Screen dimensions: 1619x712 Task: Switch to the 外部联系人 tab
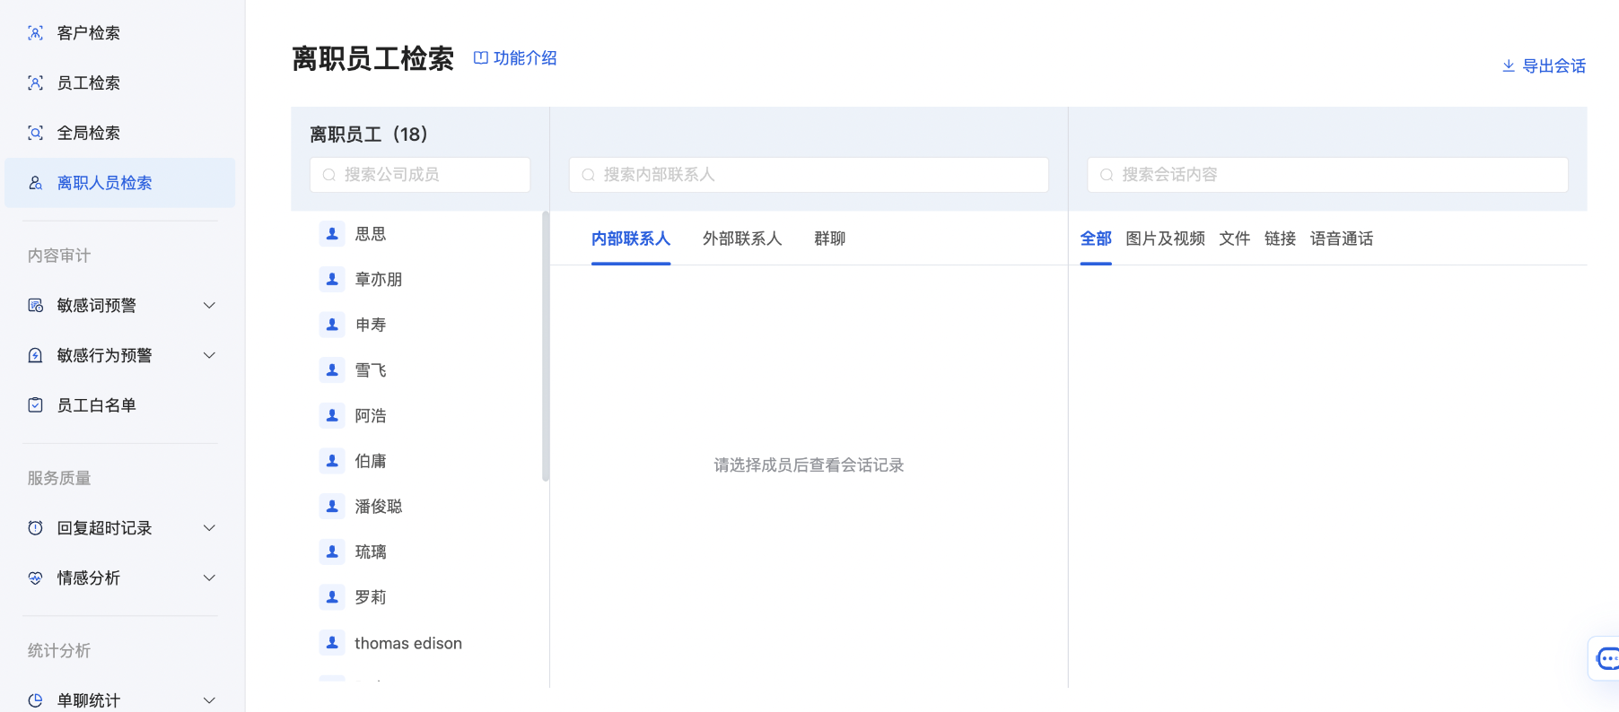pyautogui.click(x=742, y=239)
